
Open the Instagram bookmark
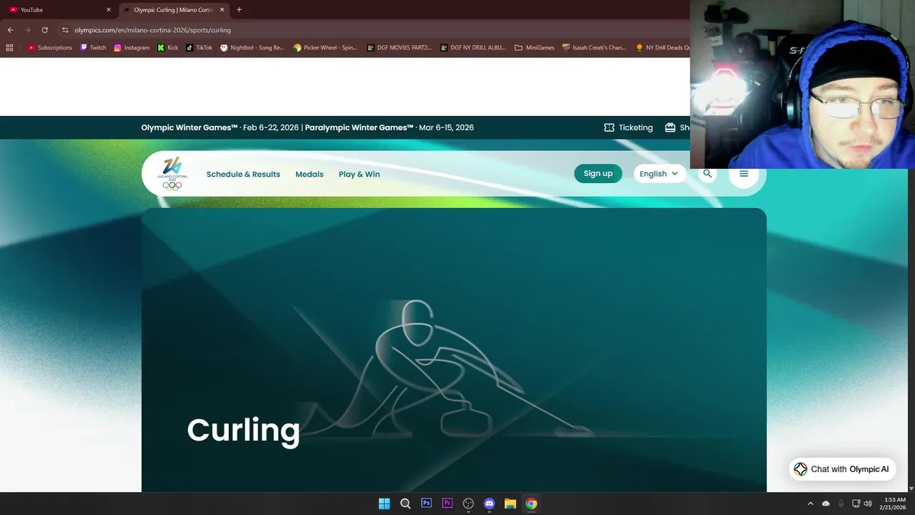coord(132,48)
